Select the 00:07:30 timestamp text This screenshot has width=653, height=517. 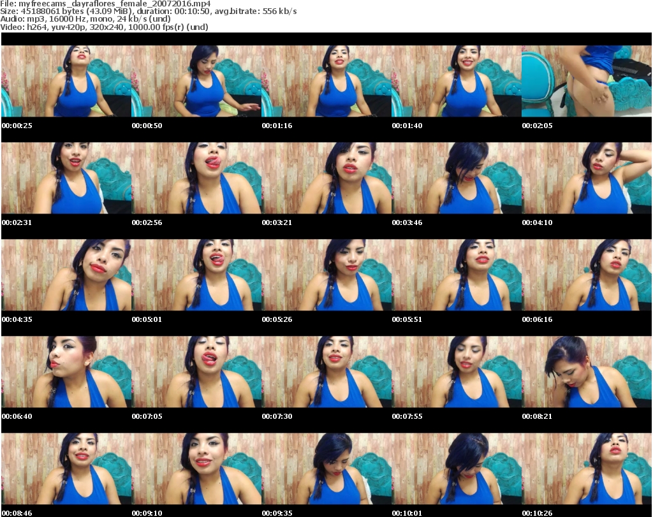[277, 416]
